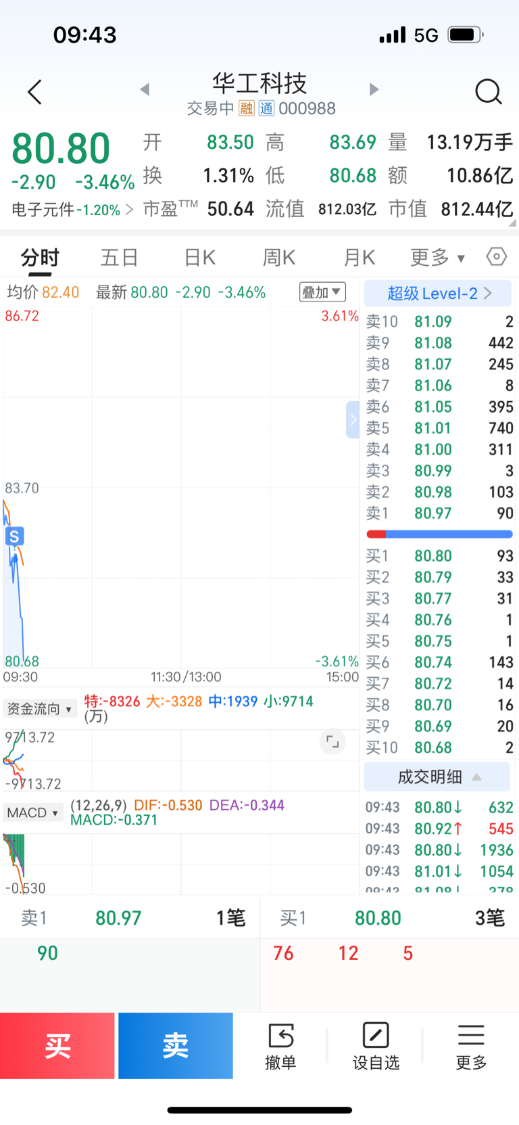Select 买1 row at 80.80 in order book
This screenshot has height=1125, width=519.
pyautogui.click(x=439, y=556)
